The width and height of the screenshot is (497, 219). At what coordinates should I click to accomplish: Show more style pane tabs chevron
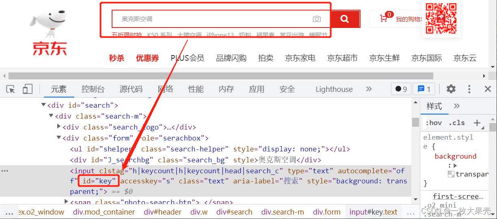coord(457,106)
